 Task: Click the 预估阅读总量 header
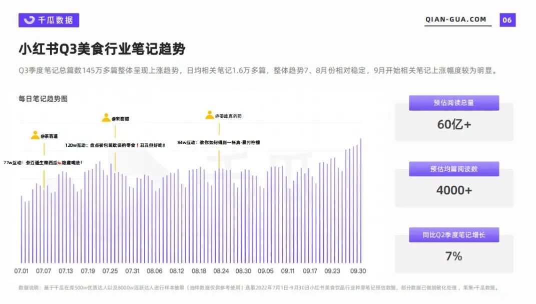454,103
